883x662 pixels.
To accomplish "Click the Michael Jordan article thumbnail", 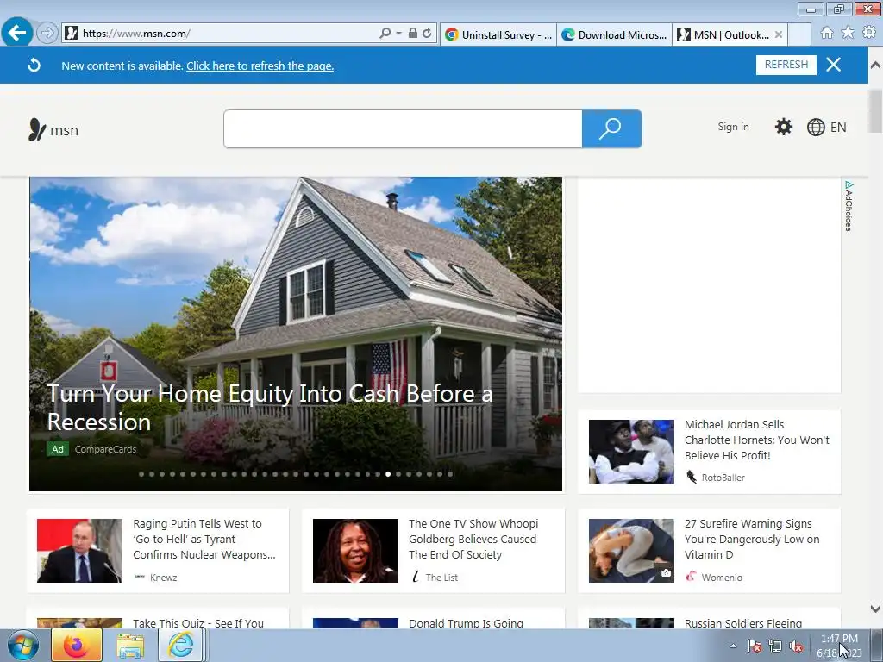I will [x=631, y=452].
